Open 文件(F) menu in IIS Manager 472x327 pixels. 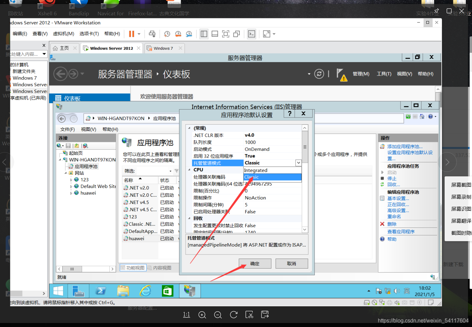click(67, 129)
